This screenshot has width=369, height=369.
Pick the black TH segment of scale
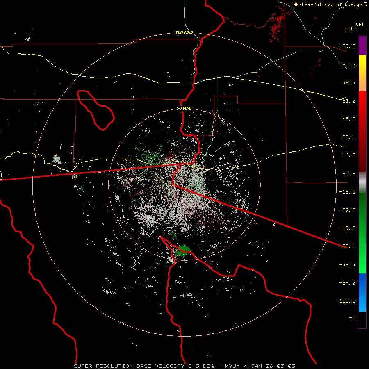[x=362, y=319]
